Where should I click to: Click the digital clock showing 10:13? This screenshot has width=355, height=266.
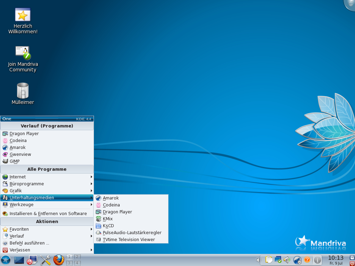click(x=335, y=258)
